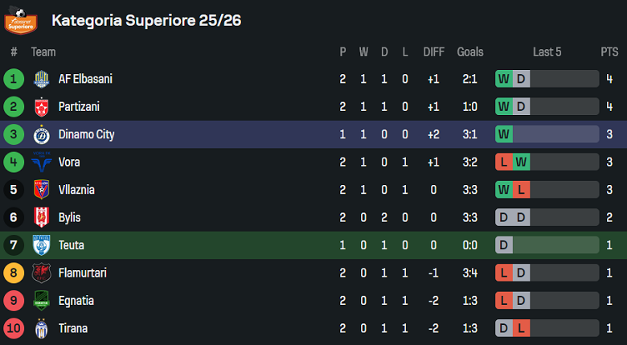Click the Vllaznia club crest
The width and height of the screenshot is (627, 345).
coord(41,190)
